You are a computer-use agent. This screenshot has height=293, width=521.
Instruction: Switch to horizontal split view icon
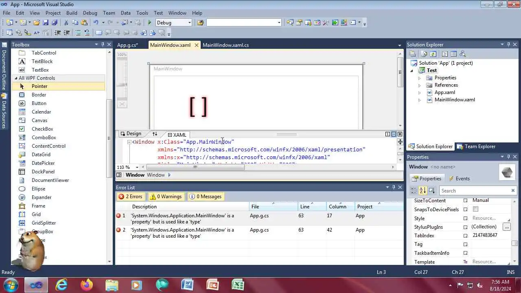tap(394, 134)
